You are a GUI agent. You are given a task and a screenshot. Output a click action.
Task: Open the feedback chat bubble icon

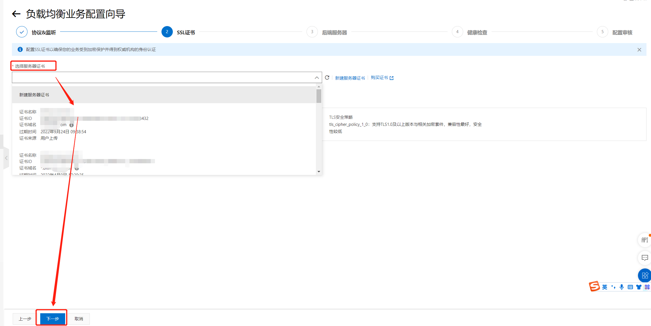point(644,258)
